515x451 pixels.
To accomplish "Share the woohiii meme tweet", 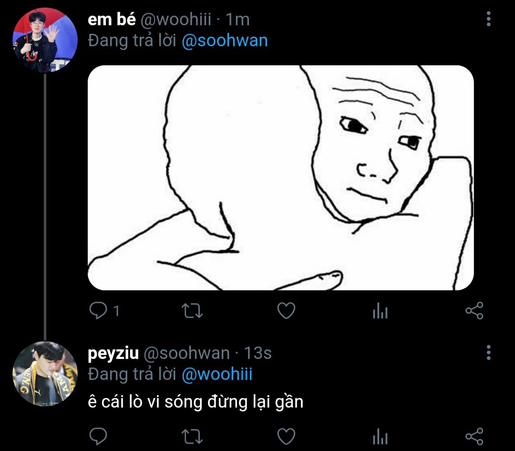I will pos(474,310).
